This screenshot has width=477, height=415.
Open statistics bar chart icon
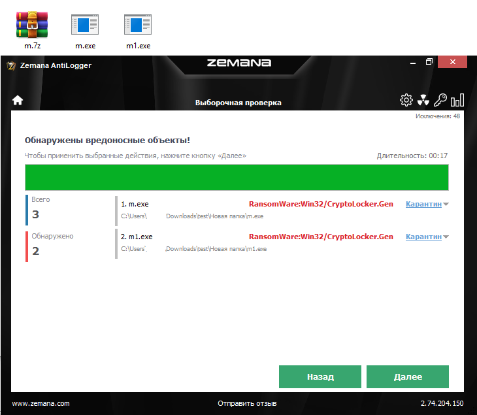tap(457, 100)
